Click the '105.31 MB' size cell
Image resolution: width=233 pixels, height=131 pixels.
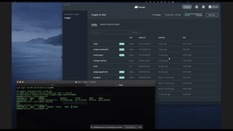pyautogui.click(x=187, y=44)
